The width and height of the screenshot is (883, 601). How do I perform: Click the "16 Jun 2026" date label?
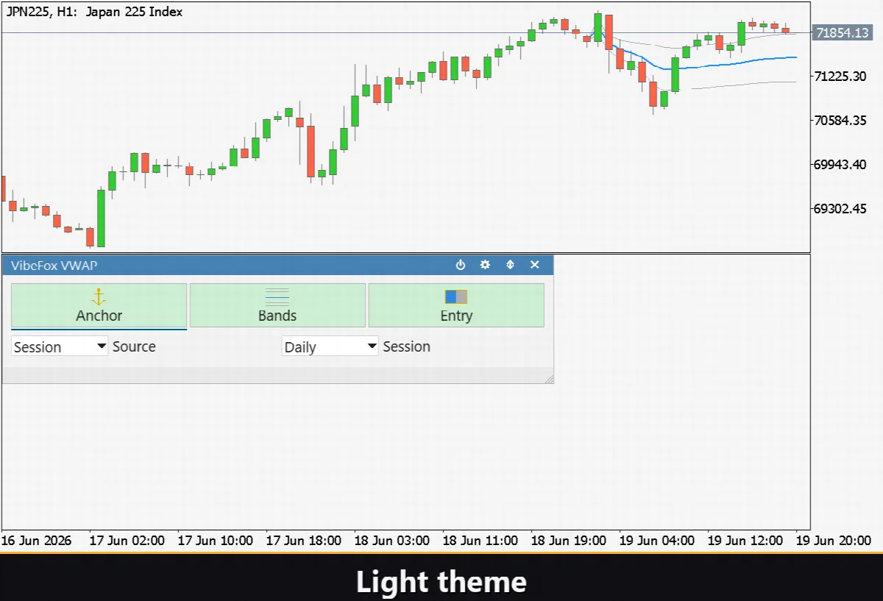(36, 540)
